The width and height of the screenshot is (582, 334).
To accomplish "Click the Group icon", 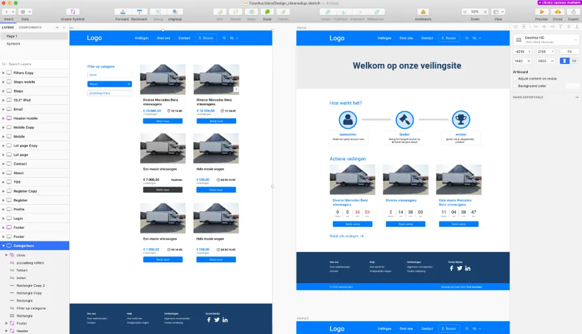I will [x=158, y=12].
